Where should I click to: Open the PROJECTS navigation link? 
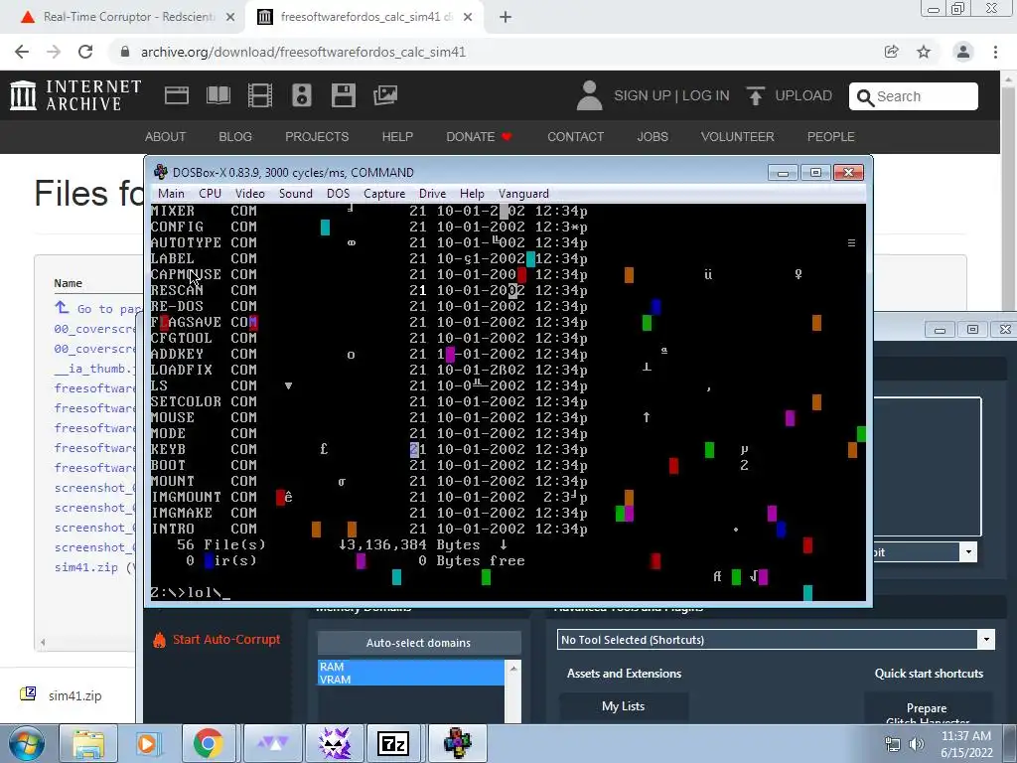317,137
